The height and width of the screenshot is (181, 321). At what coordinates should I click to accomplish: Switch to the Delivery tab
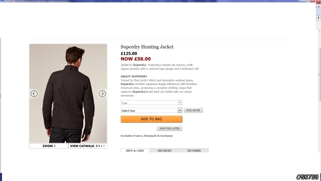coord(165,150)
